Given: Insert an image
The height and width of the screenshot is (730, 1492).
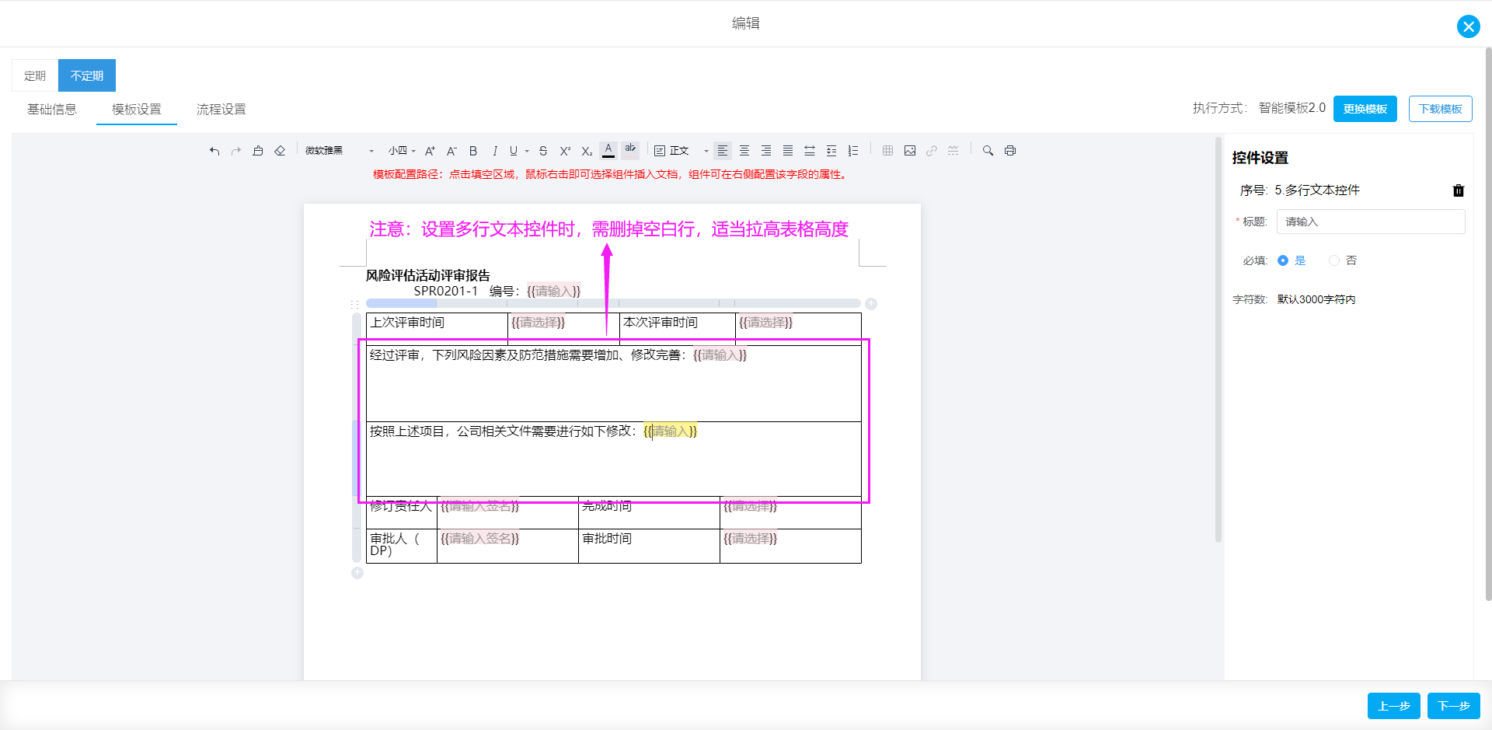Looking at the screenshot, I should click(x=910, y=151).
